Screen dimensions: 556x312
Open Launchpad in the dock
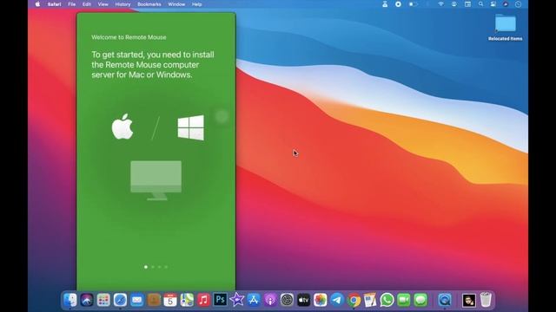pyautogui.click(x=103, y=300)
